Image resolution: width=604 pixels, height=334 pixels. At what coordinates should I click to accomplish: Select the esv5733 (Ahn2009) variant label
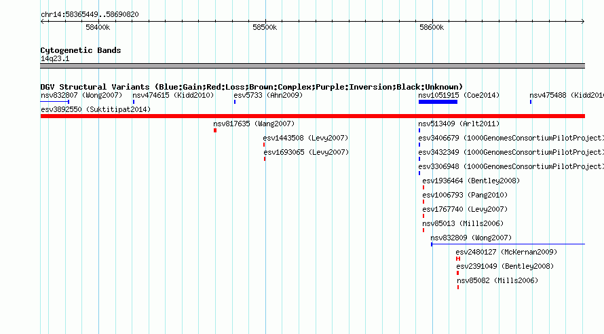pyautogui.click(x=268, y=95)
